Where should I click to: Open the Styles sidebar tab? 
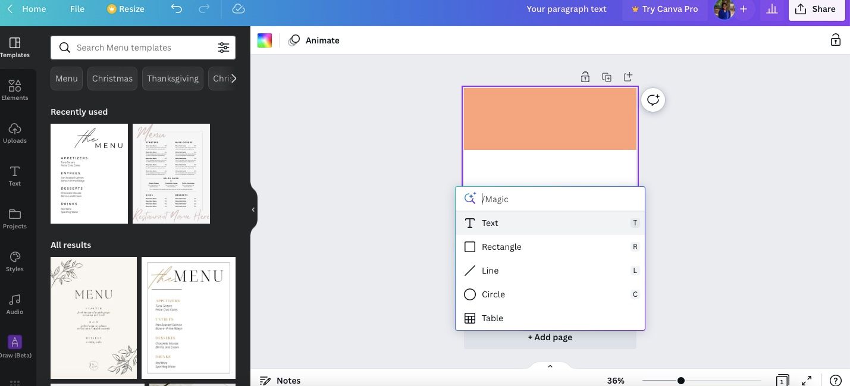point(15,262)
